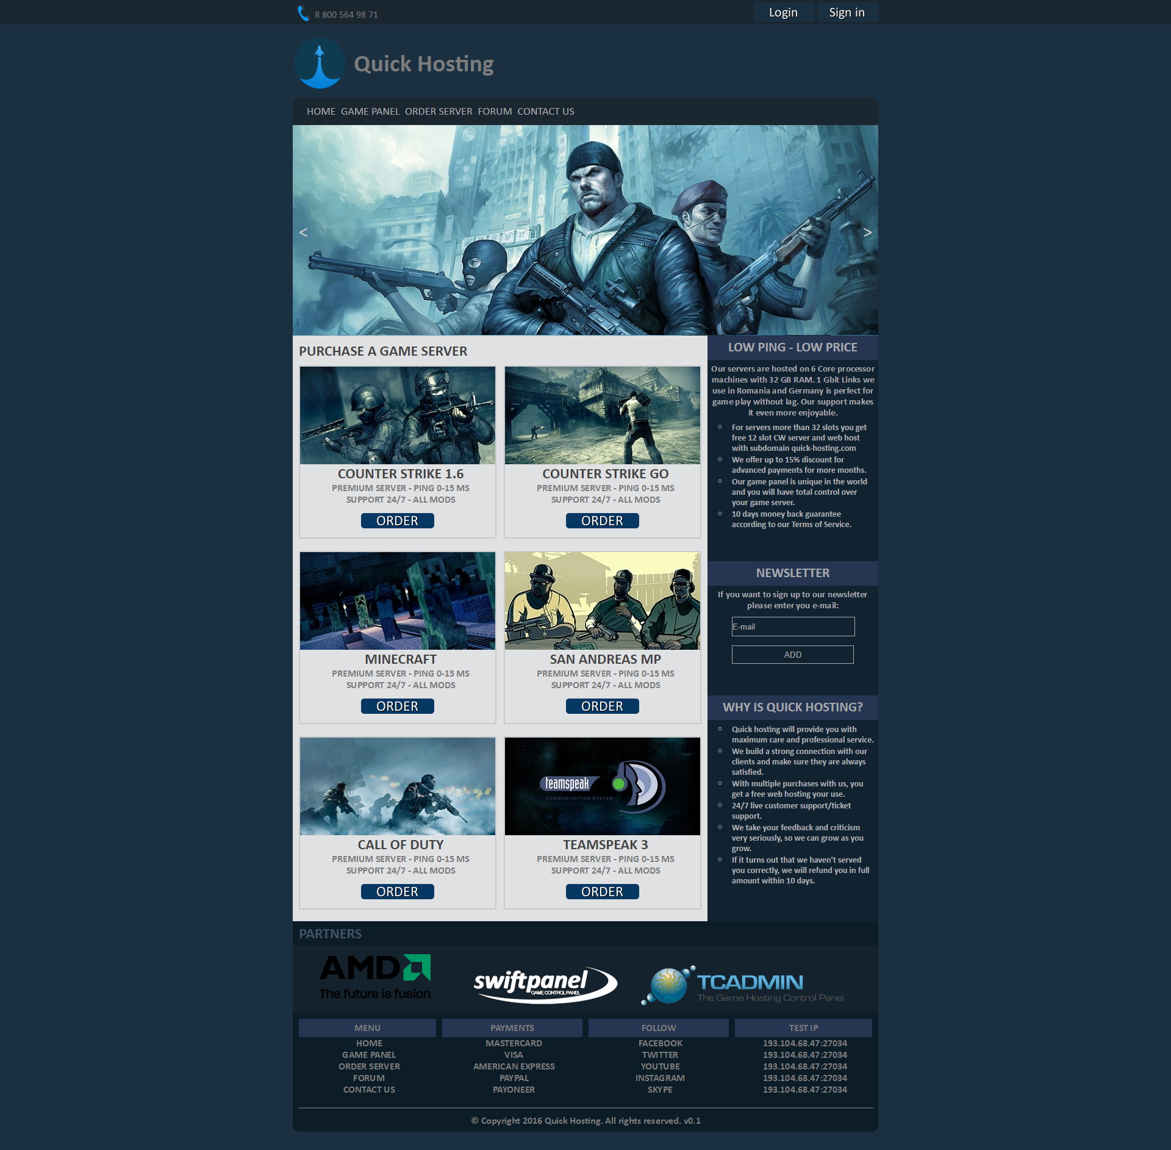Image resolution: width=1171 pixels, height=1150 pixels.
Task: Open ORDER SERVER in the top navigation
Action: [439, 112]
